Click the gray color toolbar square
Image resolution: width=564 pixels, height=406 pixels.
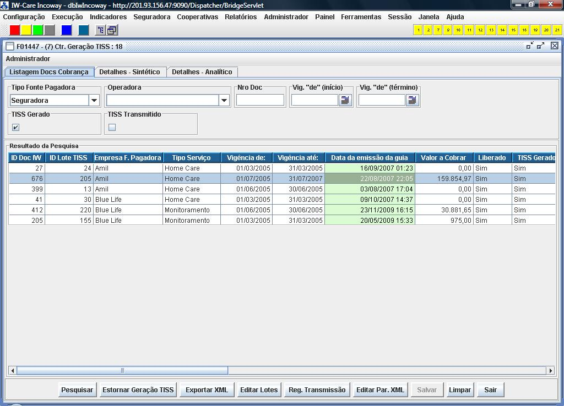pyautogui.click(x=49, y=30)
